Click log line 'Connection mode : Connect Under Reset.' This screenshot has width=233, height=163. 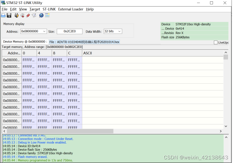(38, 139)
